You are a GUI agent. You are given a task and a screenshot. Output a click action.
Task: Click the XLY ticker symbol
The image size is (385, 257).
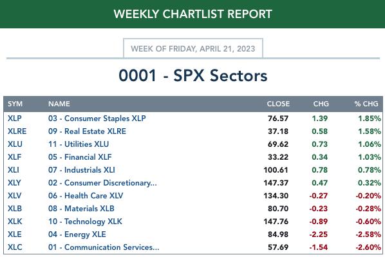[14, 183]
